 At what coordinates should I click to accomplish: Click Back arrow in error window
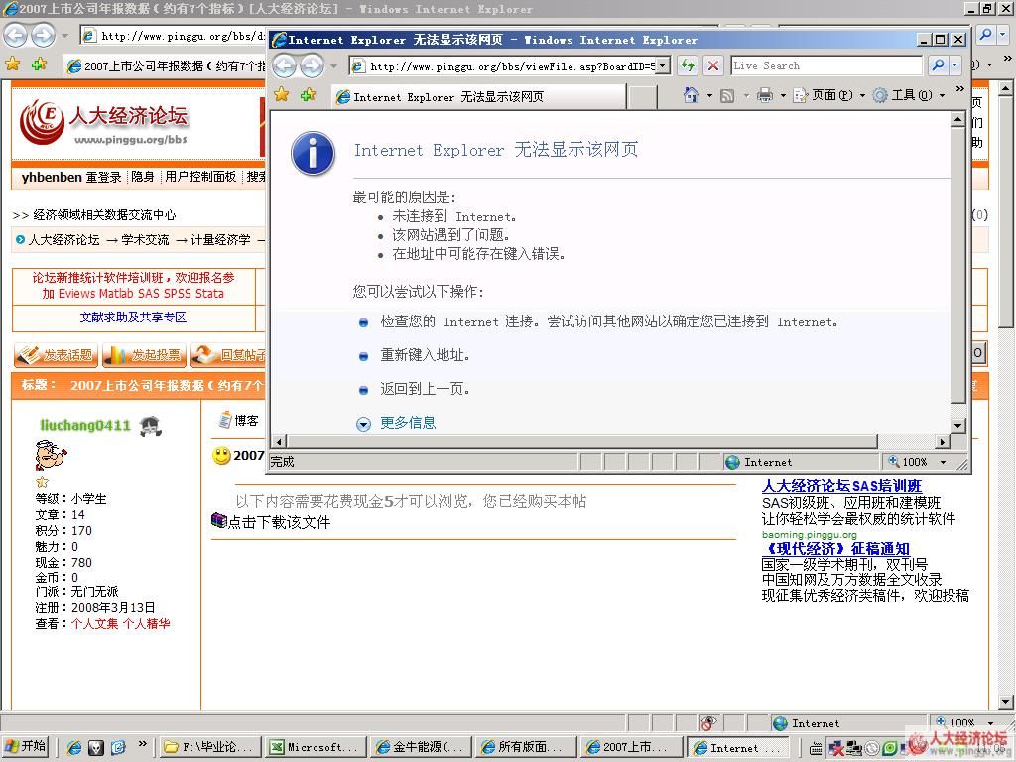[284, 65]
